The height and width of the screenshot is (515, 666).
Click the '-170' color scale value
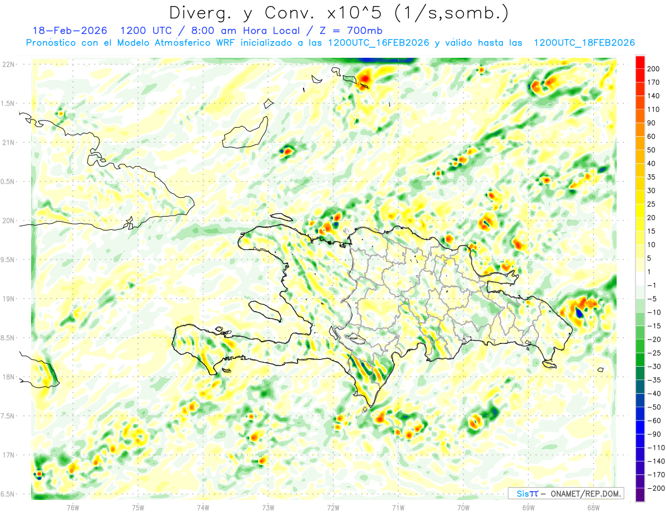coord(655,475)
